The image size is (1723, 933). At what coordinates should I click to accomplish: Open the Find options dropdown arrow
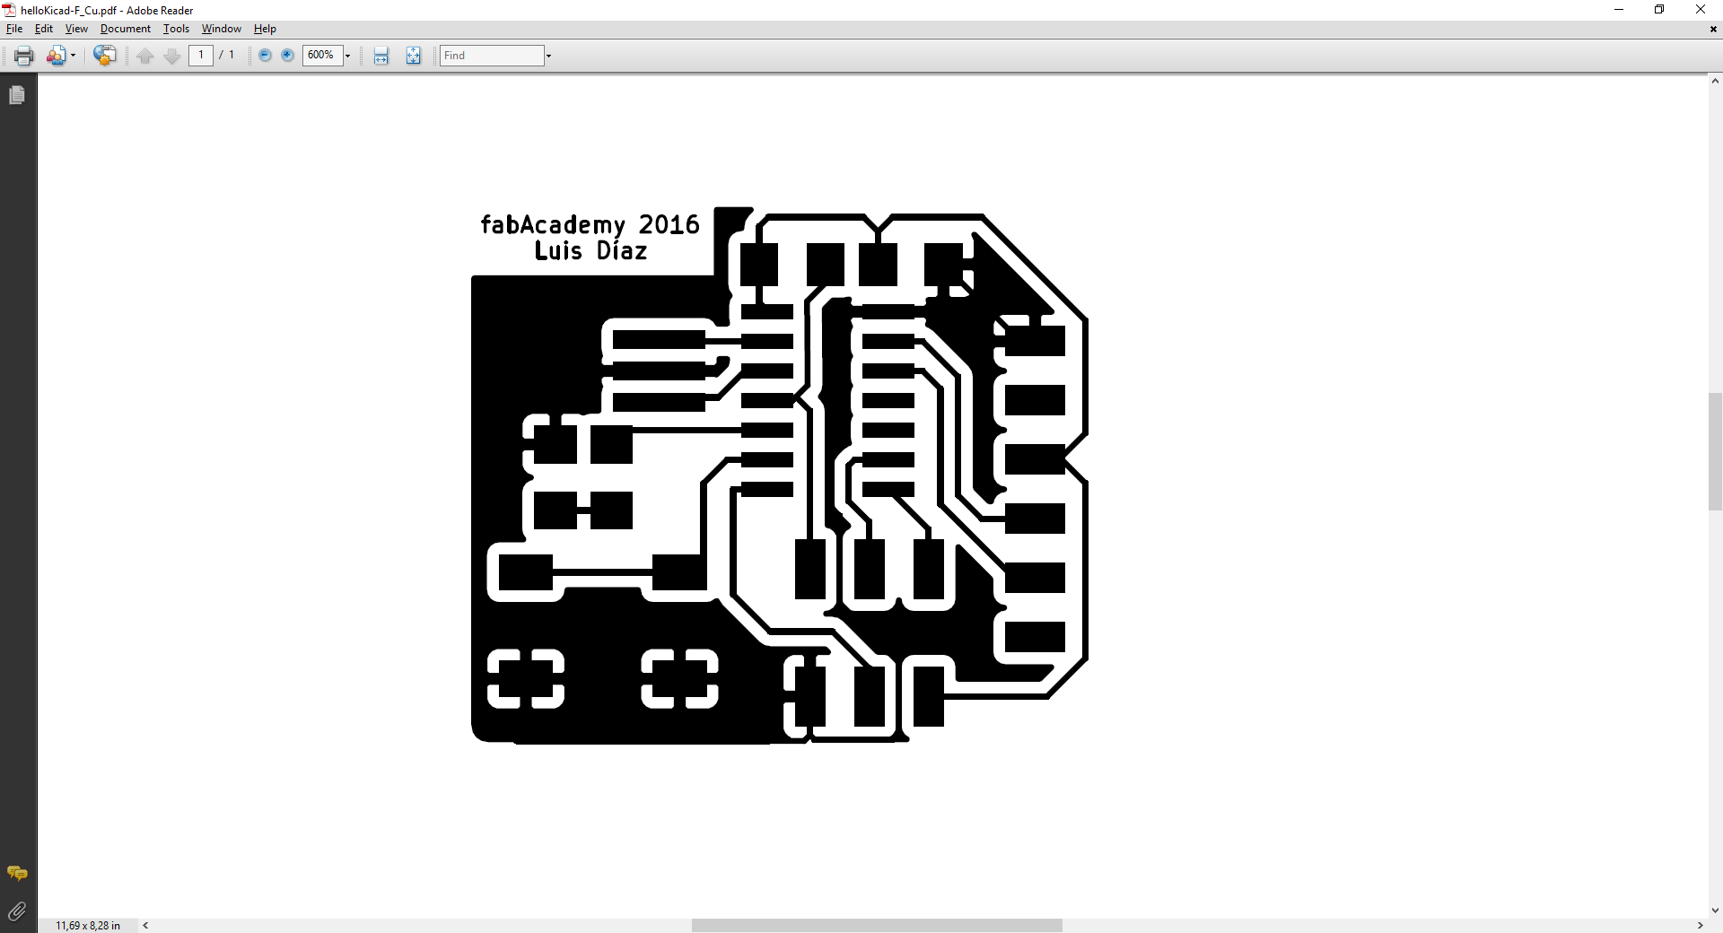click(x=548, y=56)
